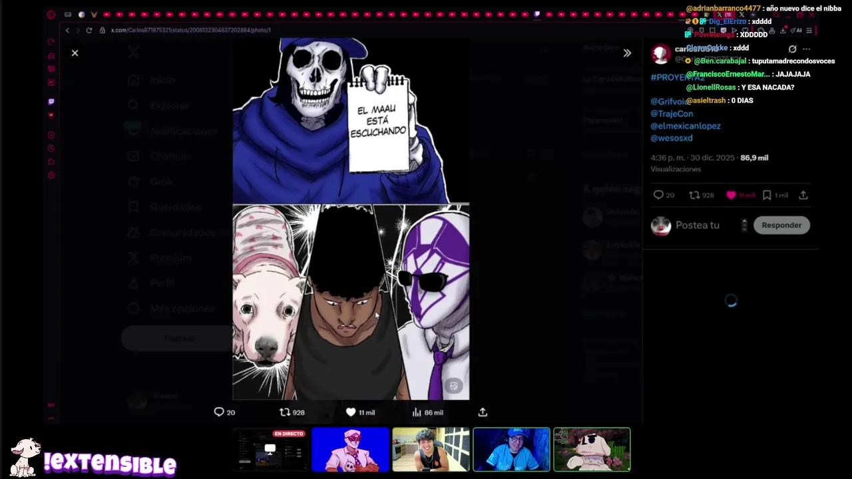852x479 pixels.
Task: Select the Minecraft cow stream thumbnail
Action: tap(591, 450)
